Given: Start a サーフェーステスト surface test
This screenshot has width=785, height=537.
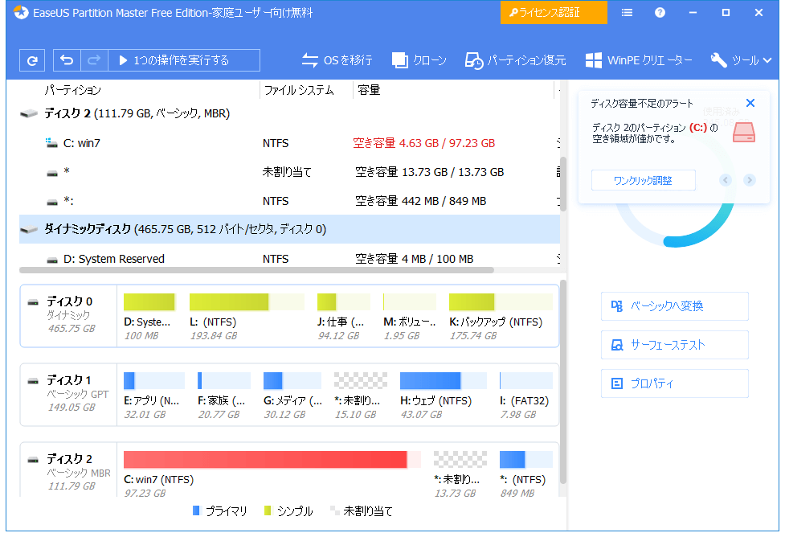Looking at the screenshot, I should [673, 345].
